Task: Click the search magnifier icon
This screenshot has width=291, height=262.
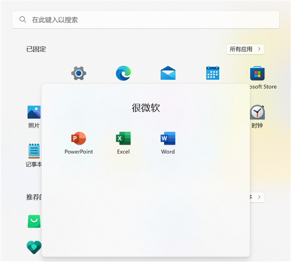Action: 23,19
